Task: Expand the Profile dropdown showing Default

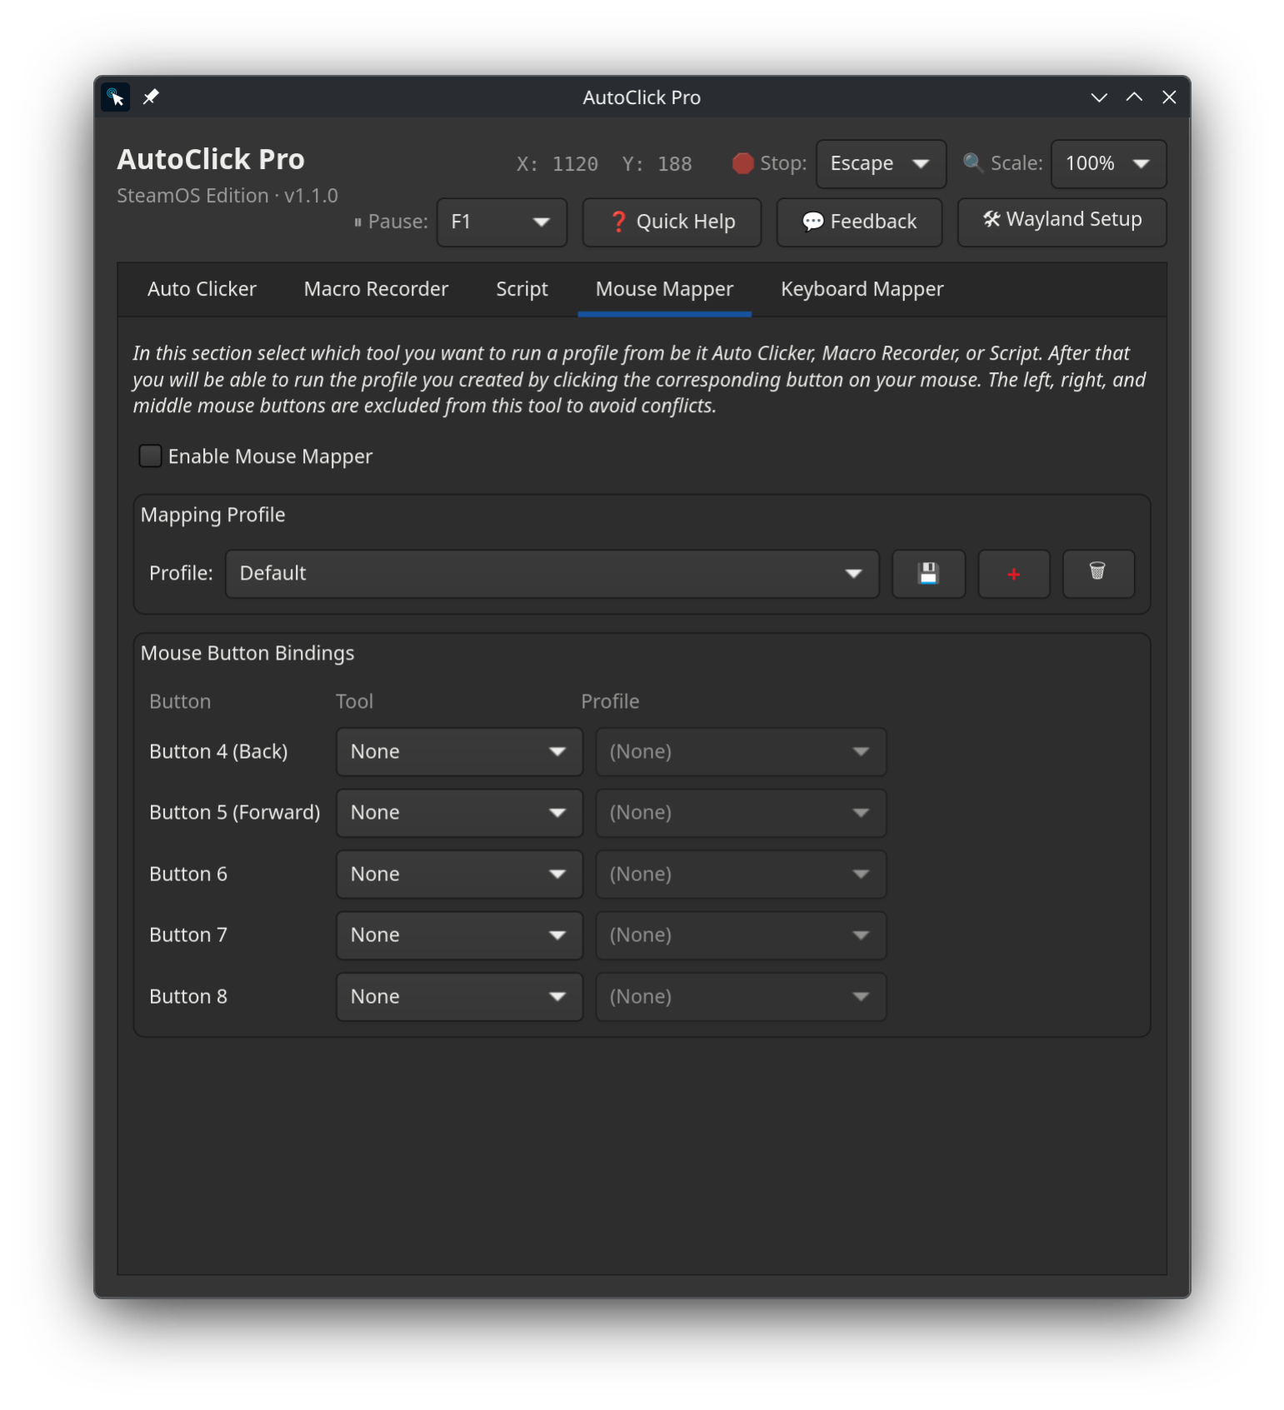Action: 552,573
